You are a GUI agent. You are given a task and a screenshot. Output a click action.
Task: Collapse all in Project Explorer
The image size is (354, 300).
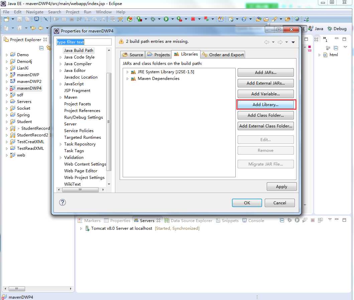click(x=41, y=48)
